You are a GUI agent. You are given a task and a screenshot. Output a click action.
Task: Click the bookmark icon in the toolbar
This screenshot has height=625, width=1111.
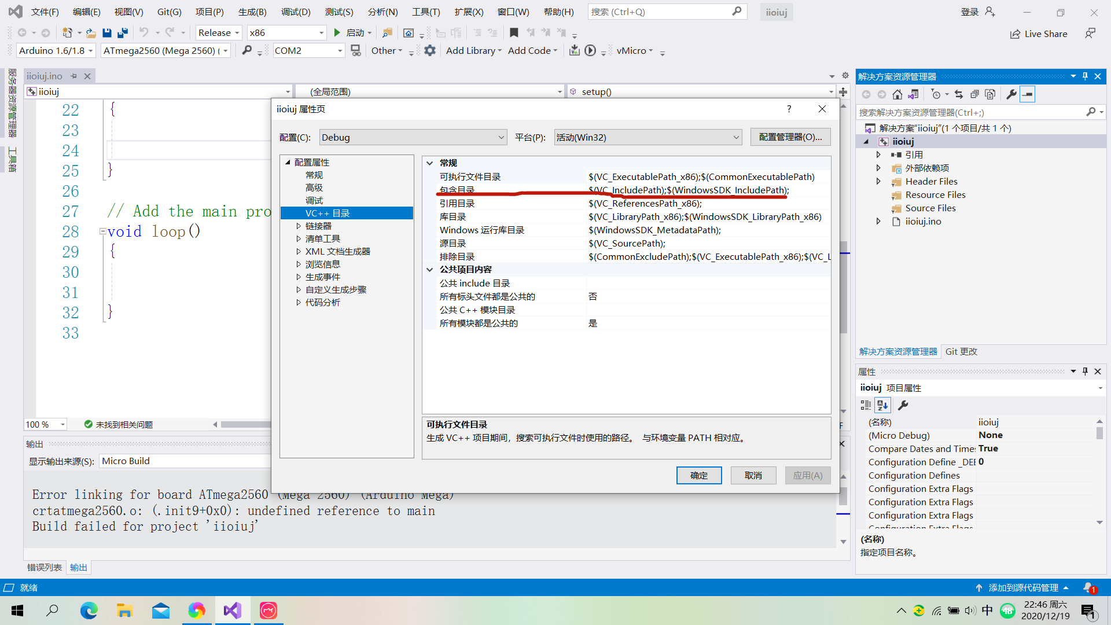coord(514,33)
